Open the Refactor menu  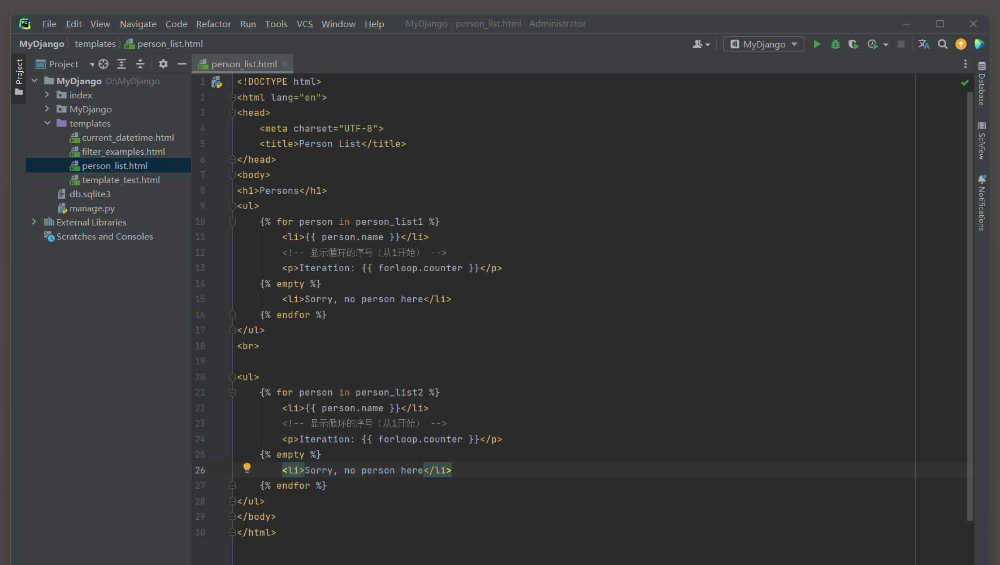[x=213, y=24]
